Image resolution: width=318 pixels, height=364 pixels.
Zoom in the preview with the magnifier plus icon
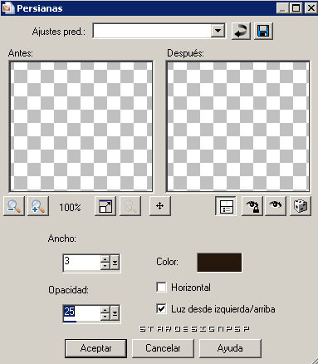tap(38, 206)
